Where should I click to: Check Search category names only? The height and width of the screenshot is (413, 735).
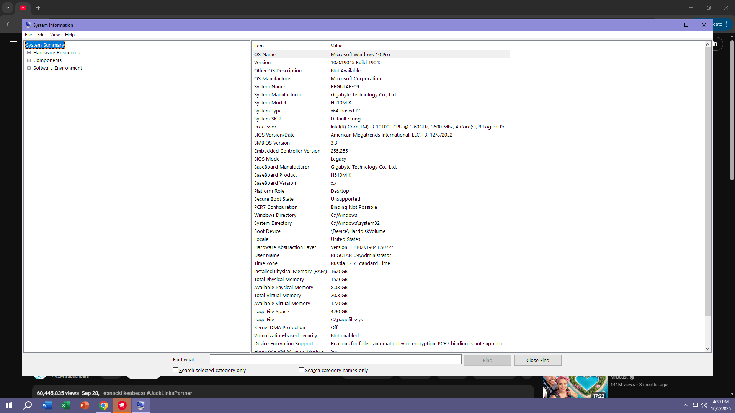click(302, 370)
